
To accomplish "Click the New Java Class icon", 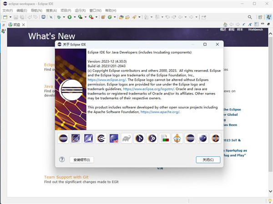I will tap(110, 17).
